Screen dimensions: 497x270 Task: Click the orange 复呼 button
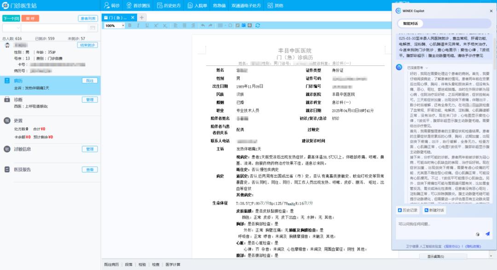point(30,18)
